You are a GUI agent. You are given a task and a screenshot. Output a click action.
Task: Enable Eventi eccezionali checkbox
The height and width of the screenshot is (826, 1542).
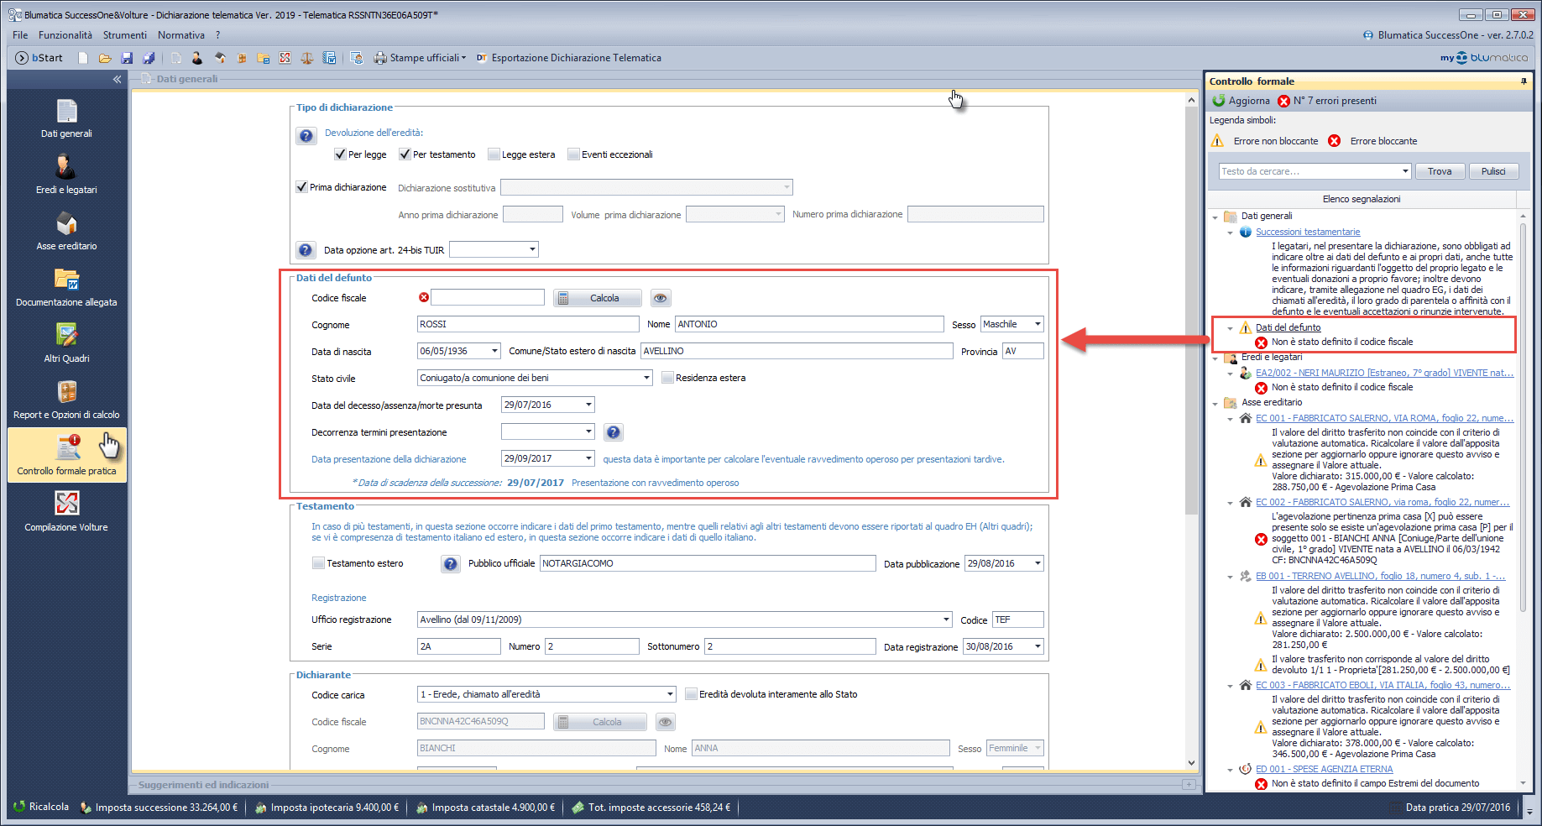point(573,154)
